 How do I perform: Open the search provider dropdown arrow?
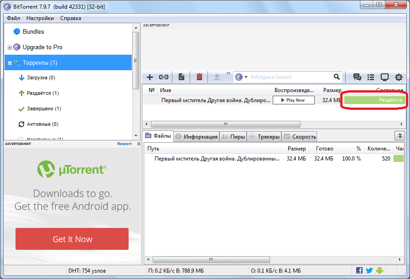click(246, 77)
